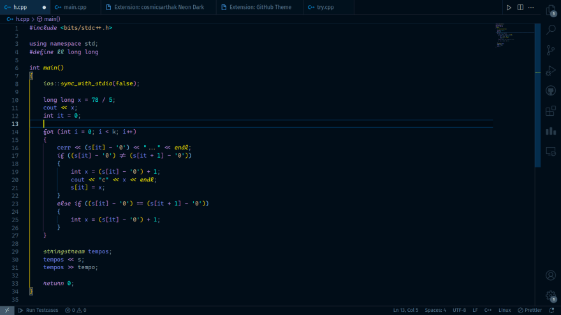Click the 's[it] = x;' line
The width and height of the screenshot is (561, 315).
[88, 188]
